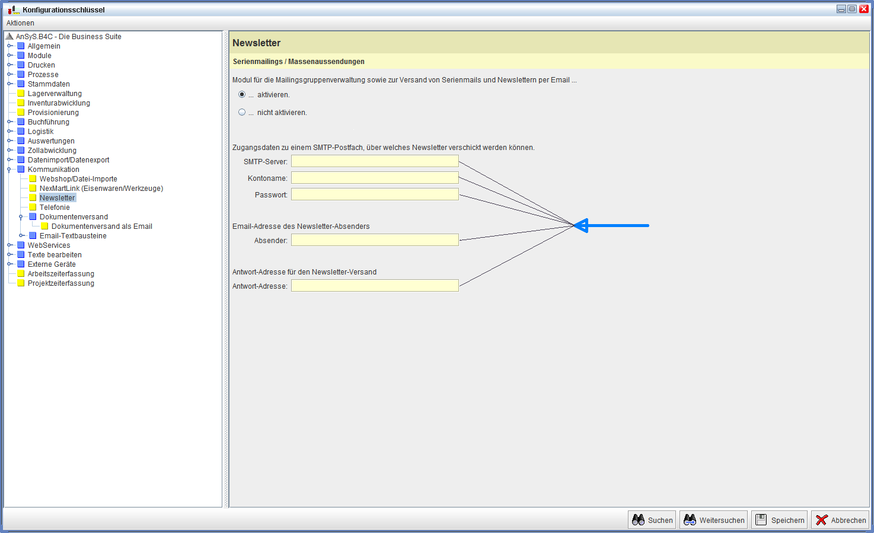Viewport: 874px width, 533px height.
Task: Click the floppy disk Speichern icon
Action: click(761, 520)
